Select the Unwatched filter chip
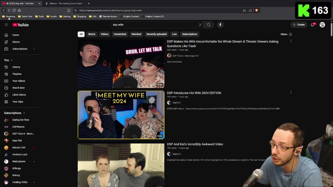 click(x=120, y=34)
